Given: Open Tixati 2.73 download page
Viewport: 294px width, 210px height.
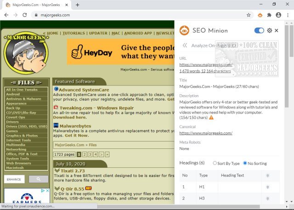Looking at the screenshot, I should pyautogui.click(x=73, y=171).
